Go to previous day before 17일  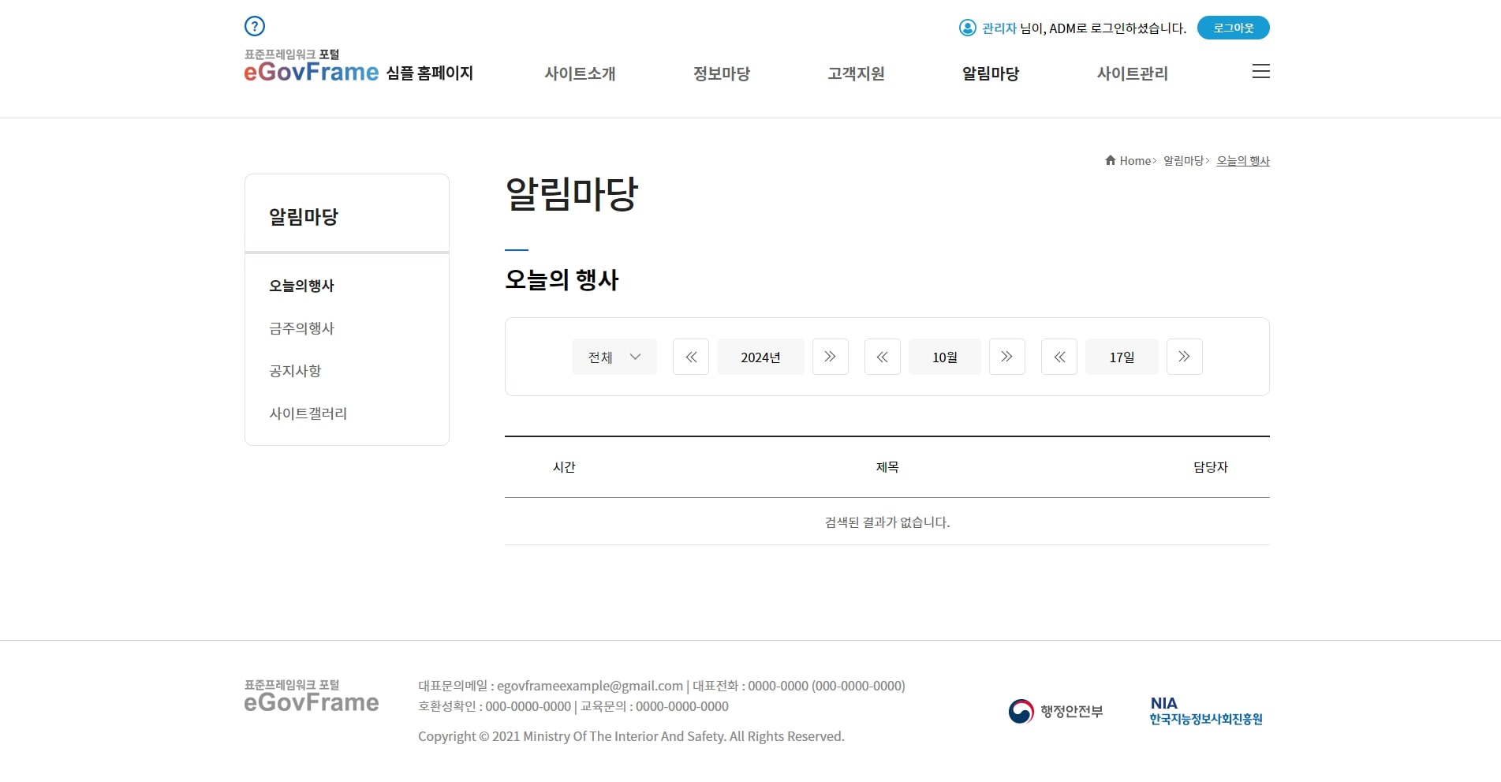pos(1059,357)
